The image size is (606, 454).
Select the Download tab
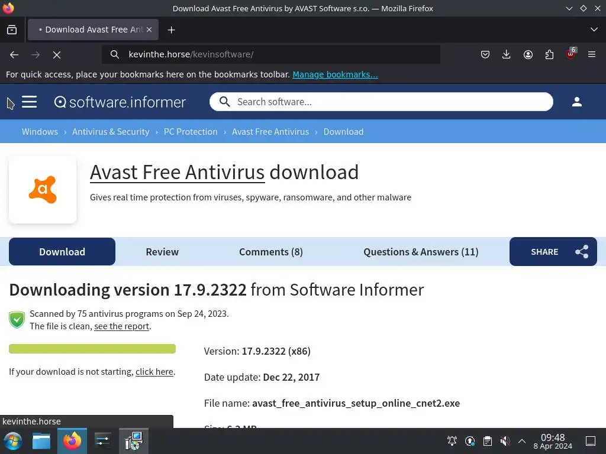click(62, 252)
